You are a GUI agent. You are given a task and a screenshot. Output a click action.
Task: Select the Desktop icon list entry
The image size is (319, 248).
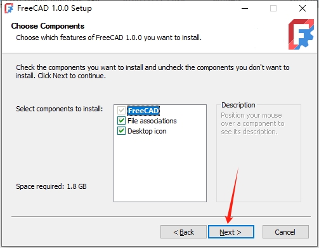[147, 131]
